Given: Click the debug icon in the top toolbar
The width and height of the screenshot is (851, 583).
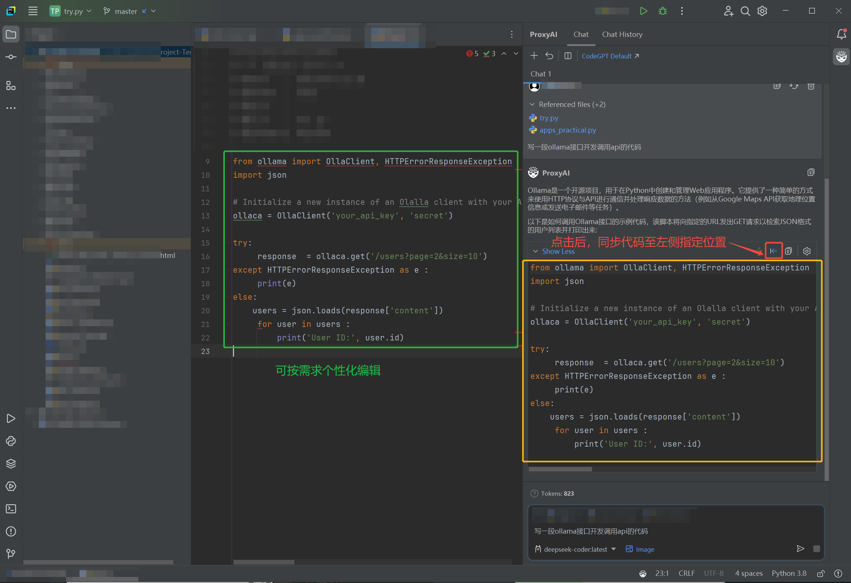Looking at the screenshot, I should click(x=663, y=11).
